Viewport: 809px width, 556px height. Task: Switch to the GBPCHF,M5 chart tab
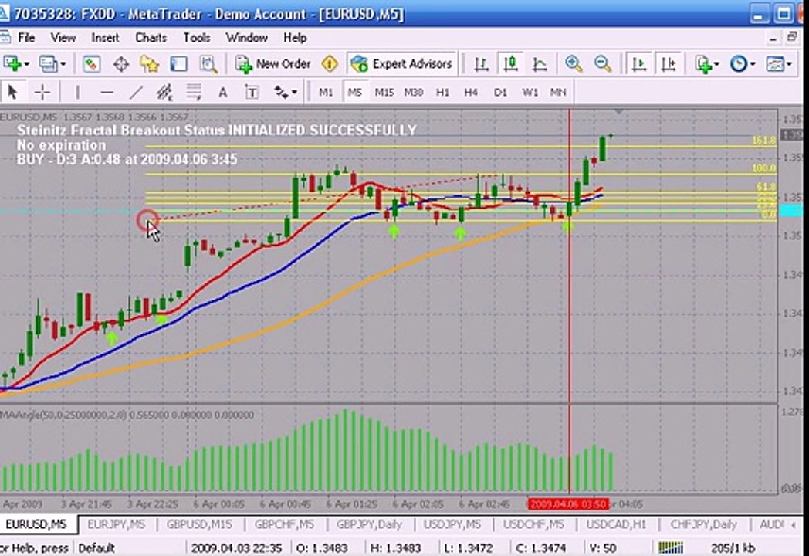pyautogui.click(x=284, y=524)
